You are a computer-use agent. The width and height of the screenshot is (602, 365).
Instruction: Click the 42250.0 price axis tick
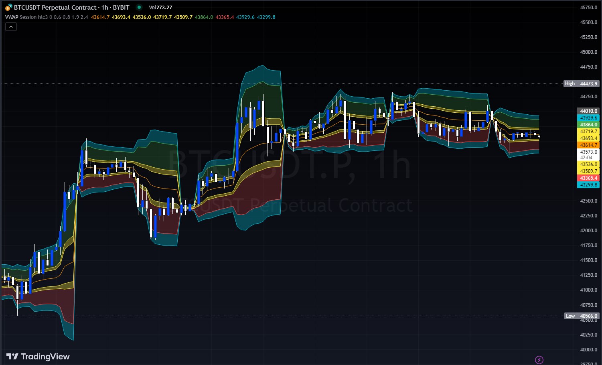pos(589,216)
